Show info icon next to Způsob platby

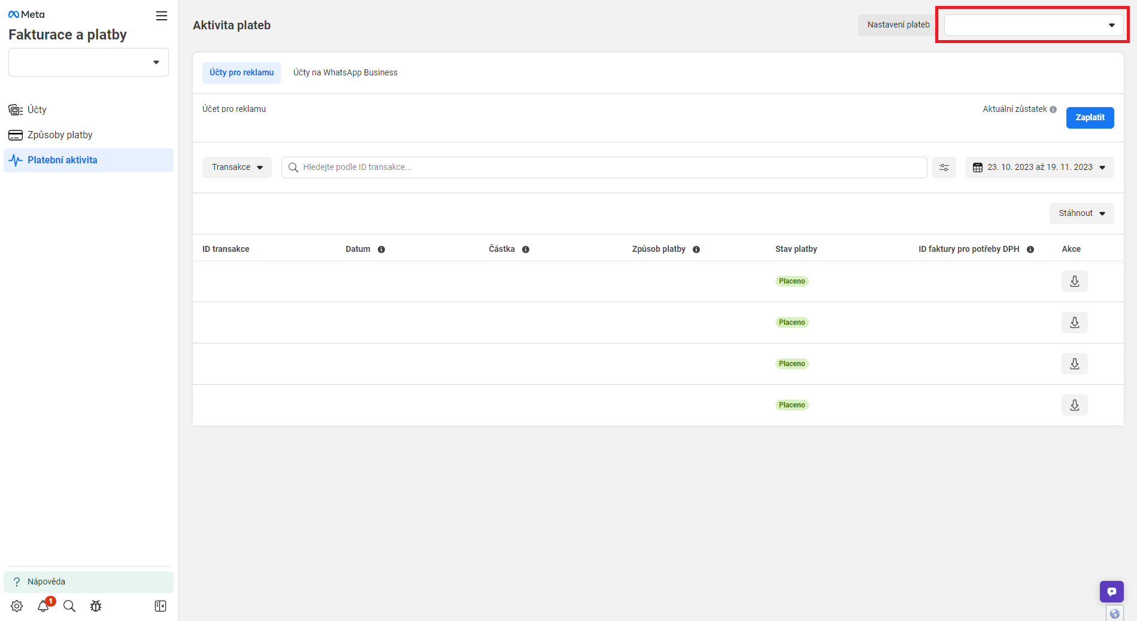click(x=696, y=249)
